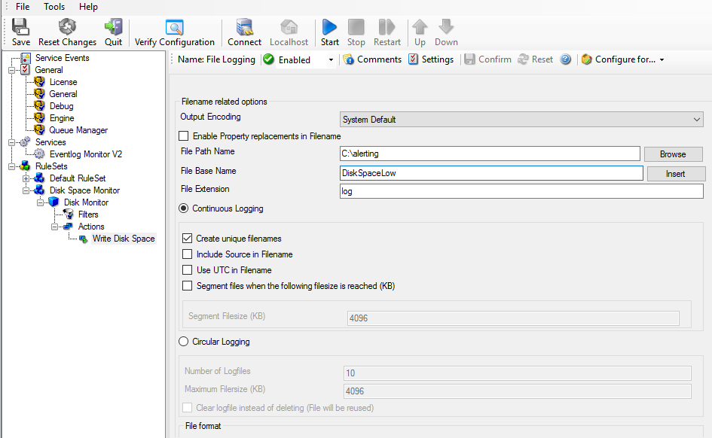Enable Include Source in Filename

[188, 254]
